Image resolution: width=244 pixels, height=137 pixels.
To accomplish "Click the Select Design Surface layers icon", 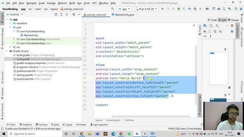I will coord(205,25).
